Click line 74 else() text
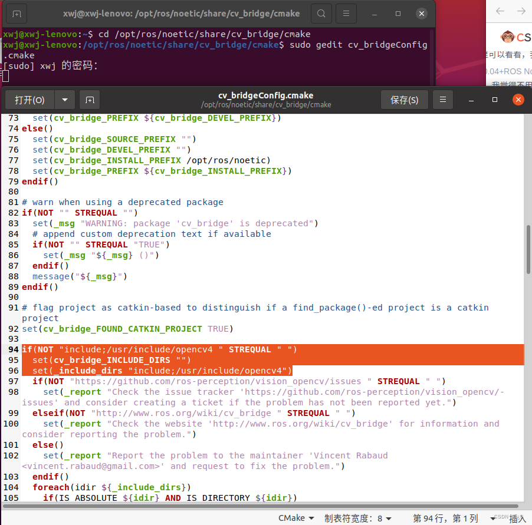The height and width of the screenshot is (525, 532). pyautogui.click(x=37, y=128)
